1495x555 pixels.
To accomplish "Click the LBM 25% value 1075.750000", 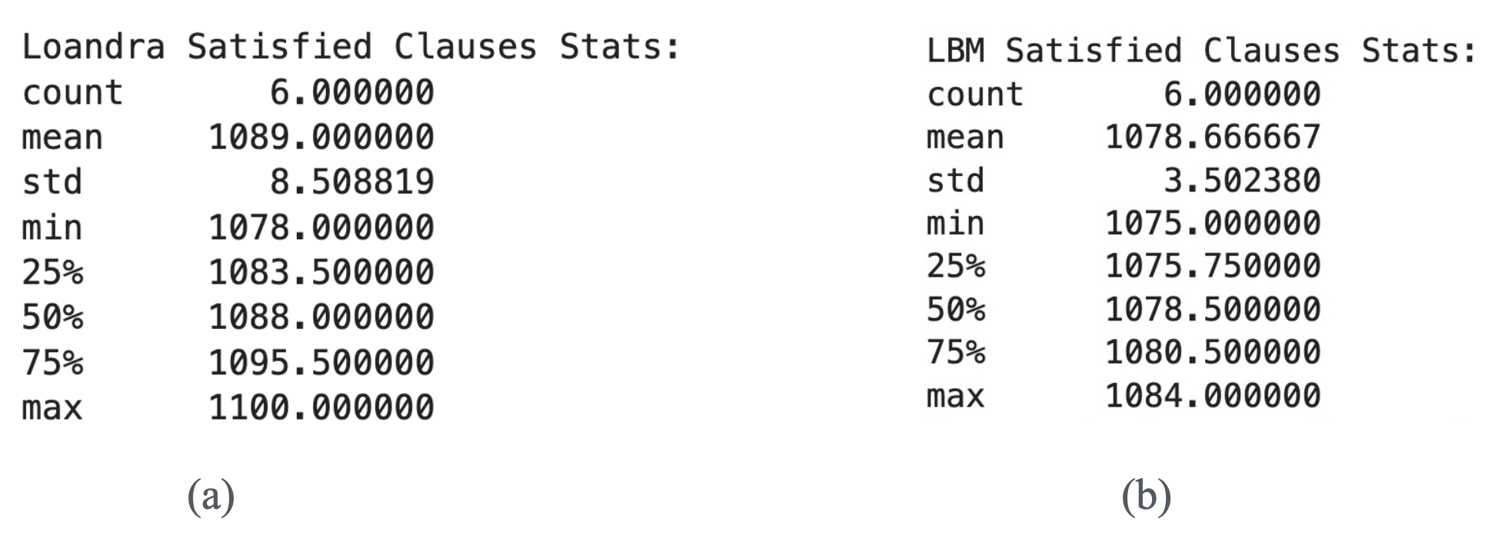I will click(1213, 266).
